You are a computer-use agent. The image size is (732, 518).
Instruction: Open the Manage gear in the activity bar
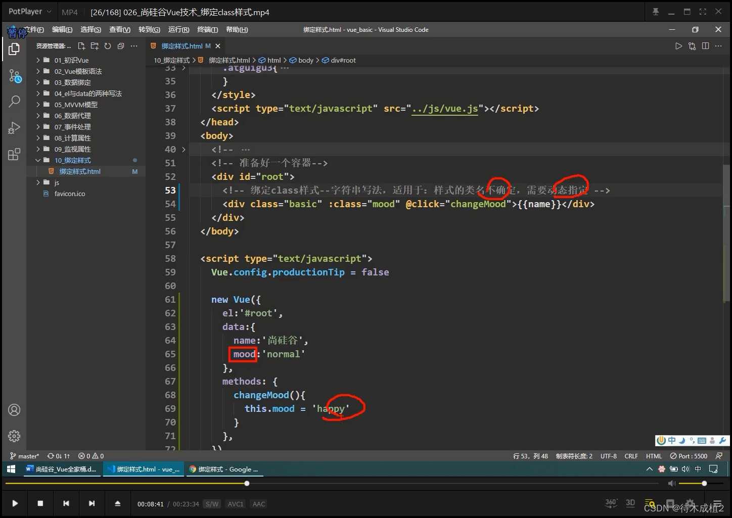click(14, 436)
